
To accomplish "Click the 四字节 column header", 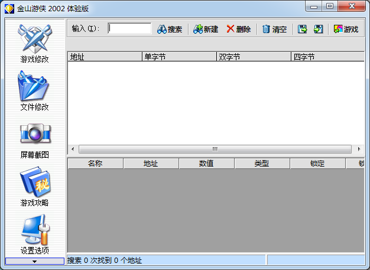I will (327, 57).
